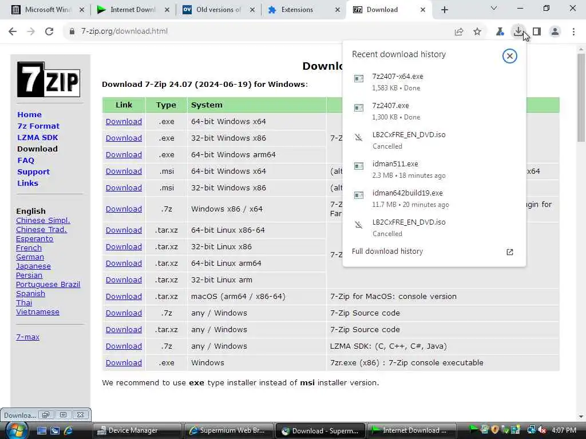586x439 pixels.
Task: Close the Recent download history popup
Action: [x=510, y=56]
